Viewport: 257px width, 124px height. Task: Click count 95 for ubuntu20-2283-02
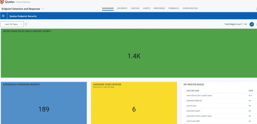250,101
